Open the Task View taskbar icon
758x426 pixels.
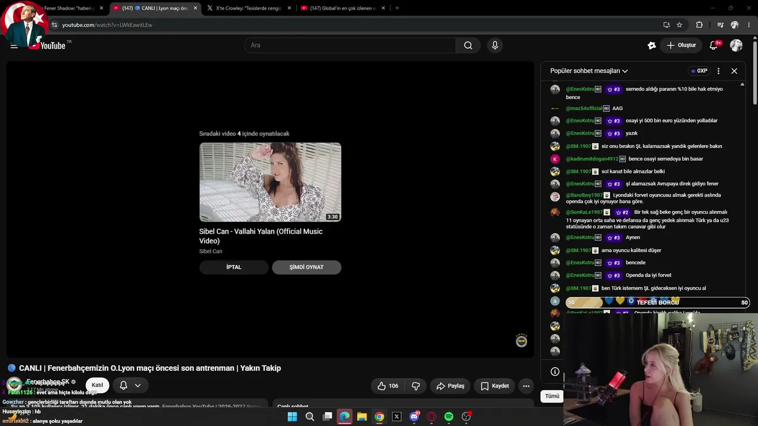tap(327, 417)
